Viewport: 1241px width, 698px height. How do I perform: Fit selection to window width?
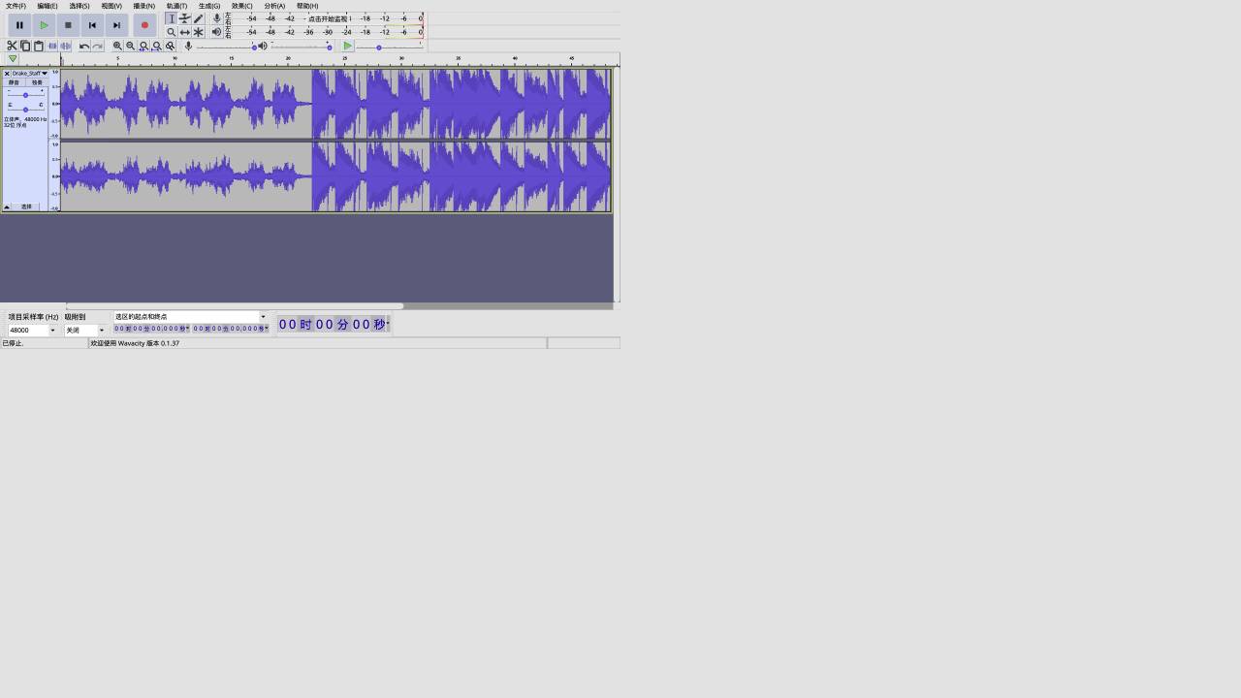[143, 46]
